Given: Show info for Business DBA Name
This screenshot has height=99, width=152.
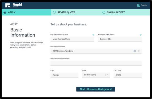Looking at the screenshot, I should point(141,35).
